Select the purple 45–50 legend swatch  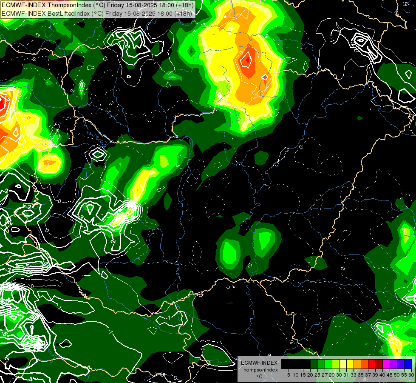(393, 364)
